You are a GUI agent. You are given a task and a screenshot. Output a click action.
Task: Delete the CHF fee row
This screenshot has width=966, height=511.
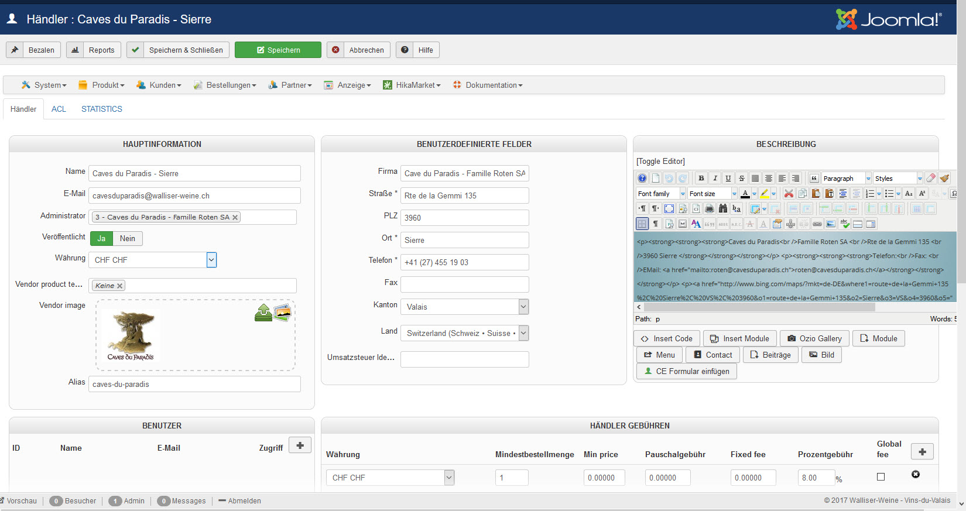(916, 474)
